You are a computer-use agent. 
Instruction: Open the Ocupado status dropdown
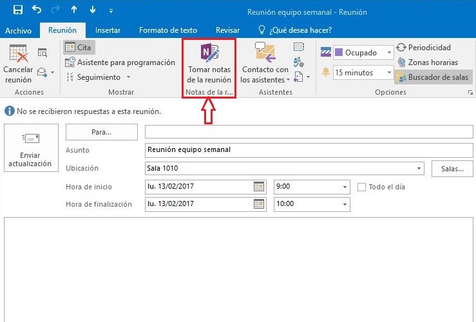pos(389,53)
